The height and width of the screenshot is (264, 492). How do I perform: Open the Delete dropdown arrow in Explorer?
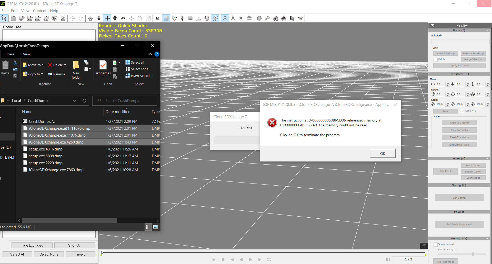pos(65,65)
